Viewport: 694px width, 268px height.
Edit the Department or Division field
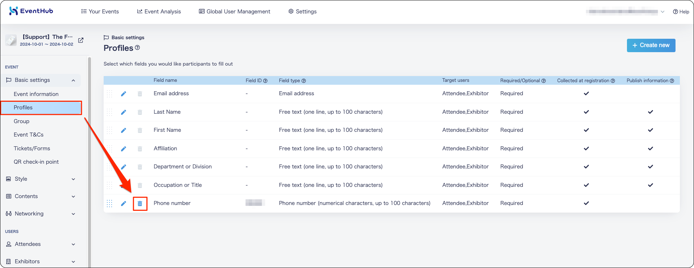(124, 167)
